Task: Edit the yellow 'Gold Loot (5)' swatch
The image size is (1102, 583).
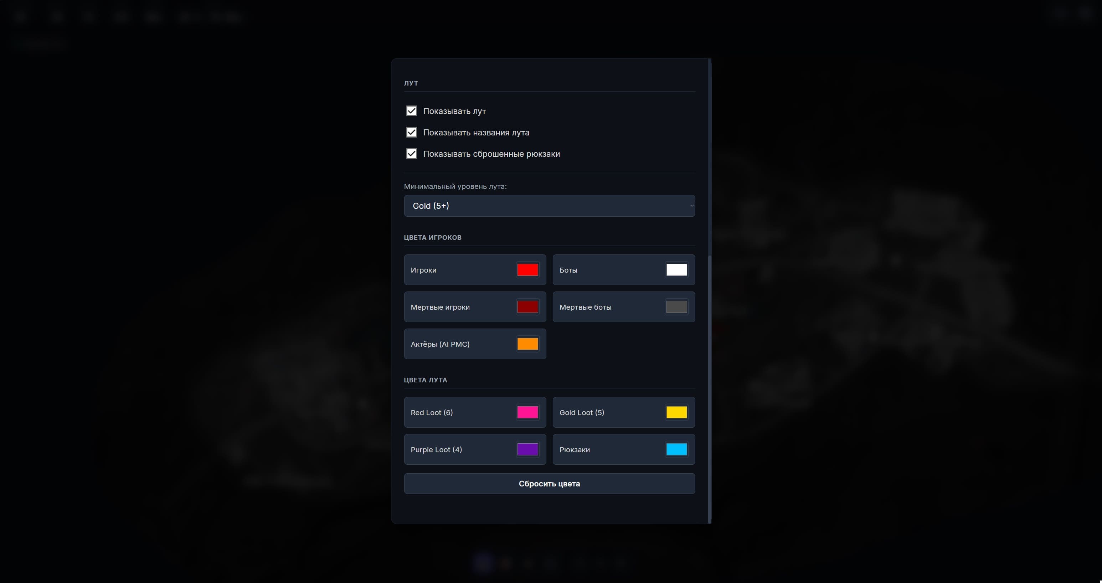Action: 676,412
